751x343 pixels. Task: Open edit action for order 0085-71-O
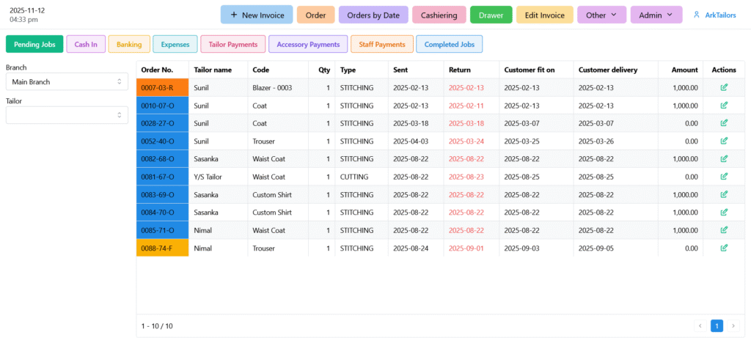pos(724,230)
